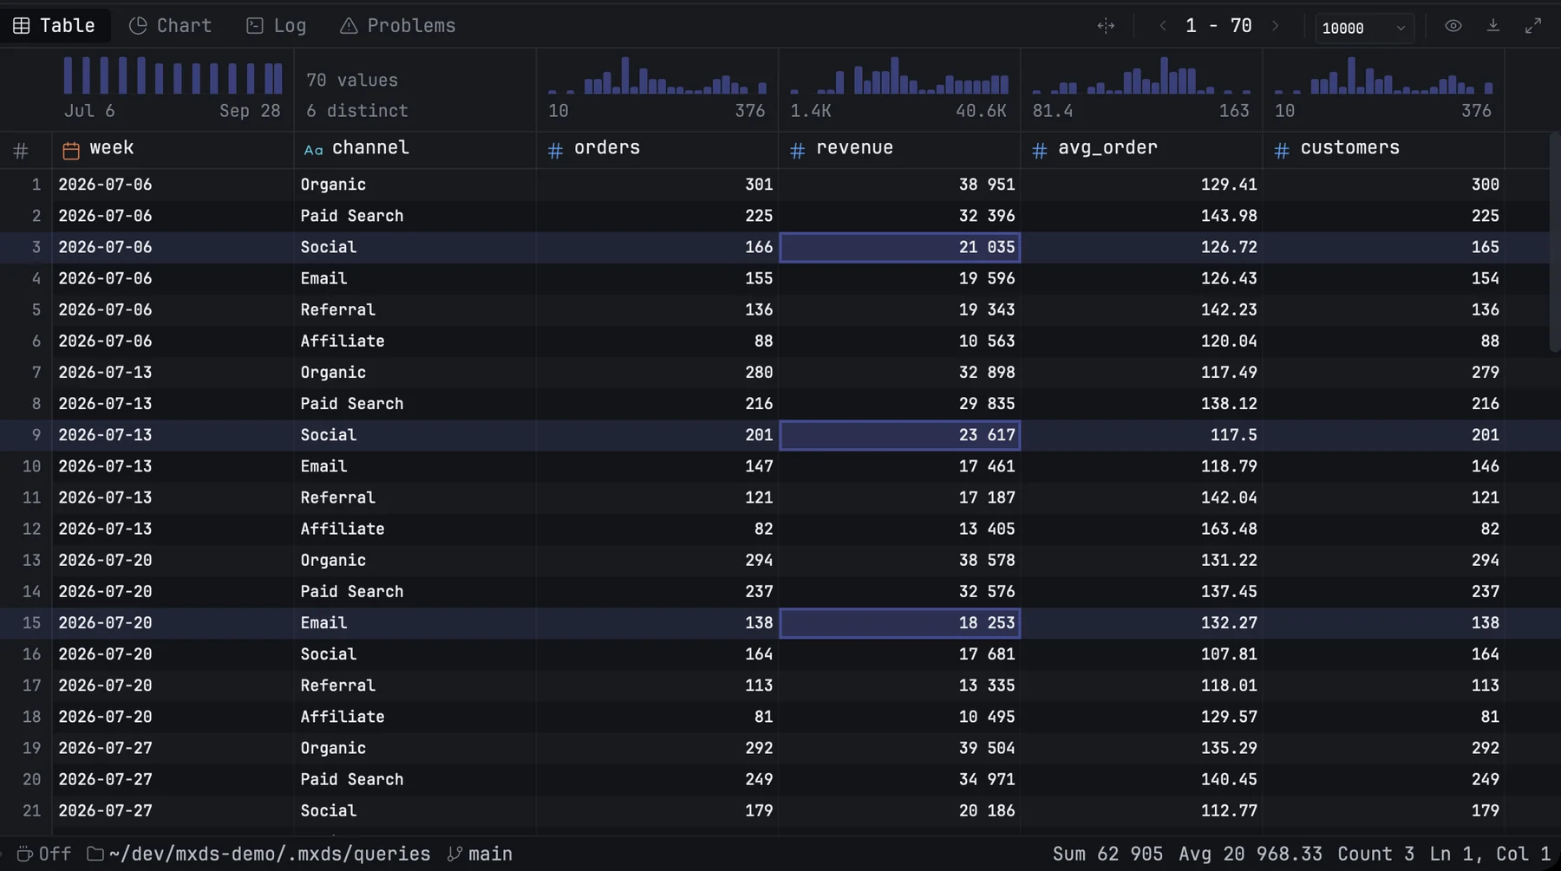Click 'Count 3' in status bar
The width and height of the screenshot is (1561, 871).
pos(1375,855)
